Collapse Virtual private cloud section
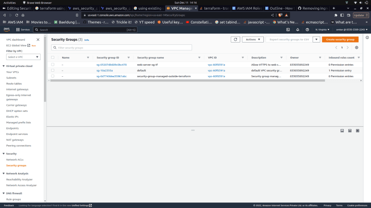This screenshot has height=208, width=371. [x=4, y=66]
